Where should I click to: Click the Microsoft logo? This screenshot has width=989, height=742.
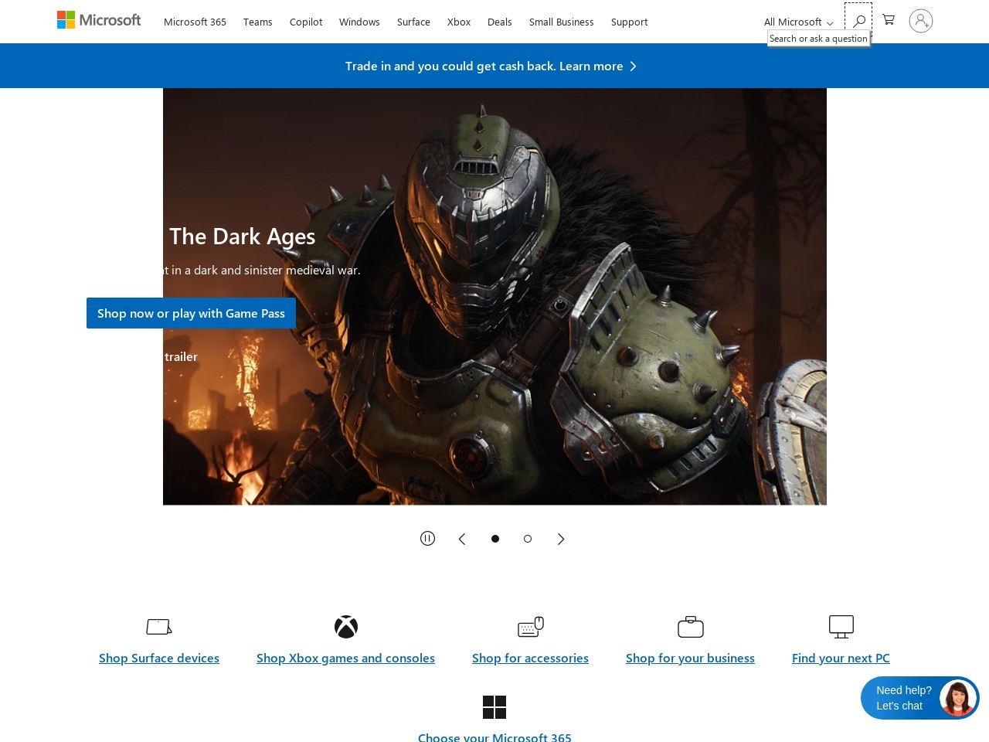[x=99, y=20]
